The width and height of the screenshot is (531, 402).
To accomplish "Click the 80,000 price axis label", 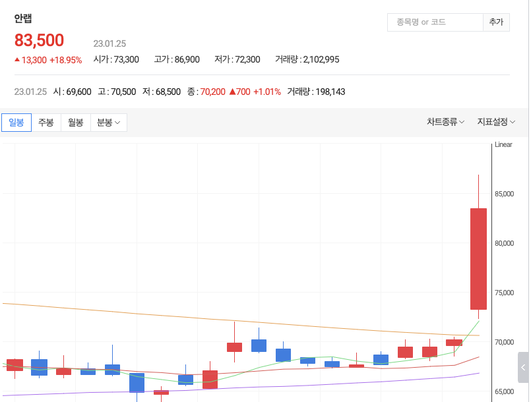I will tap(504, 243).
